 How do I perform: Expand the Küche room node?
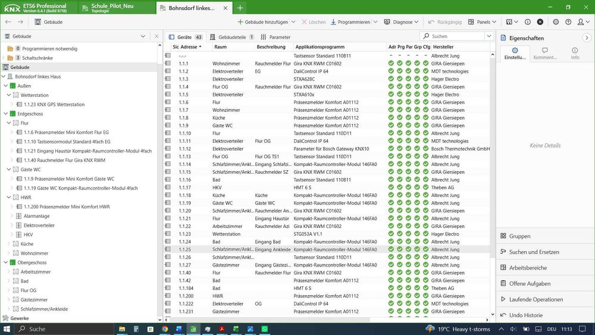(9, 244)
